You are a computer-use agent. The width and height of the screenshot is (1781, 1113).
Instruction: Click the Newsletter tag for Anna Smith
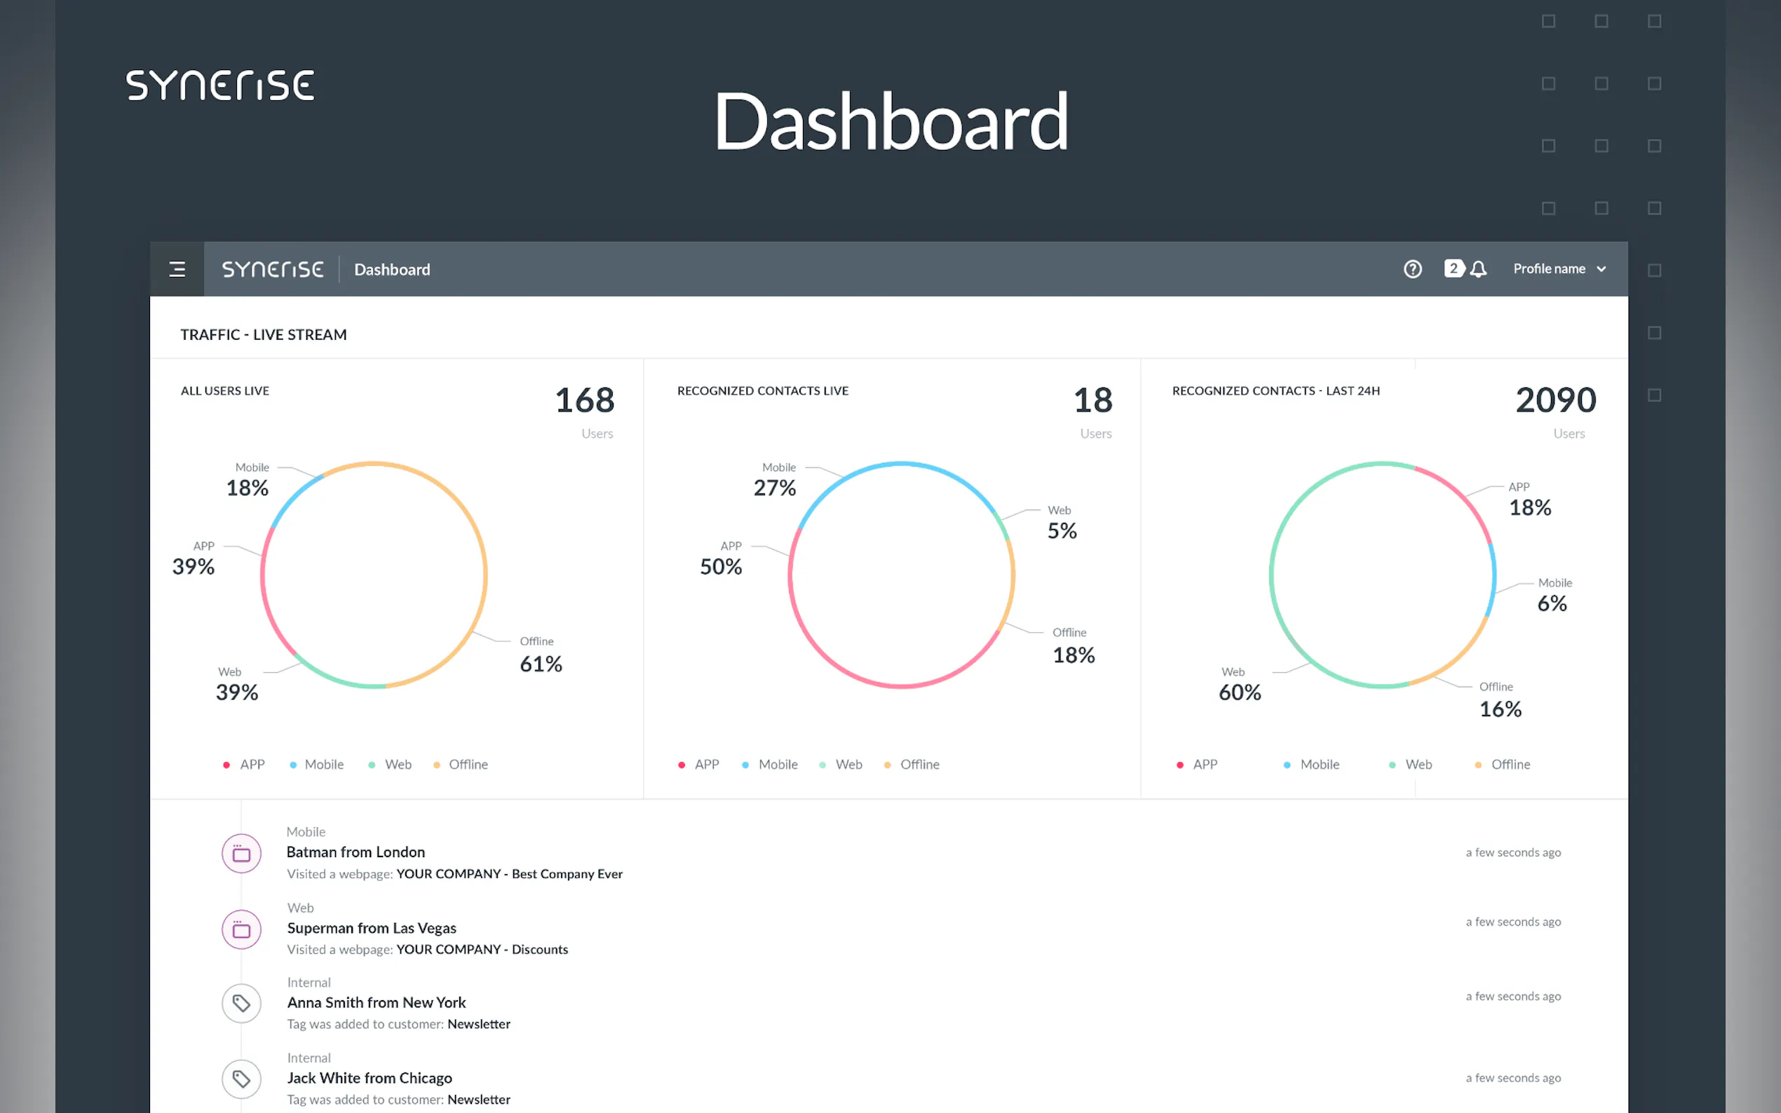479,1024
